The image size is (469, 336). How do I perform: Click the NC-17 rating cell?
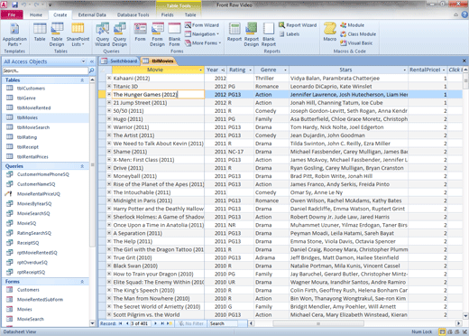pyautogui.click(x=241, y=152)
